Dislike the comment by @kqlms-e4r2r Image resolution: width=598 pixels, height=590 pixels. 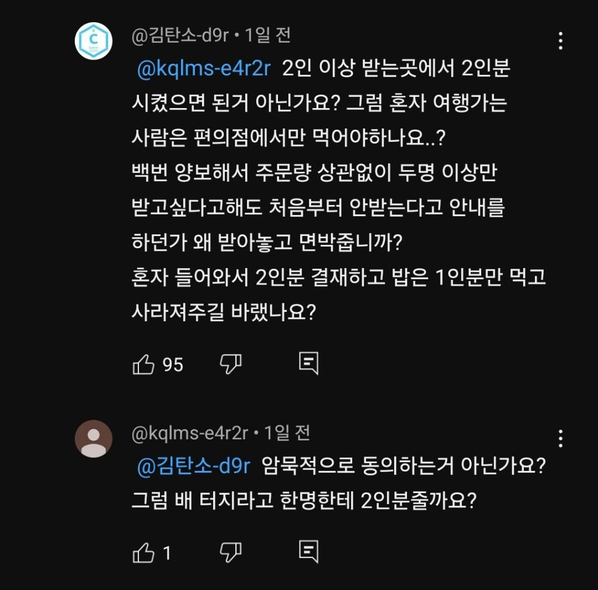(x=230, y=551)
